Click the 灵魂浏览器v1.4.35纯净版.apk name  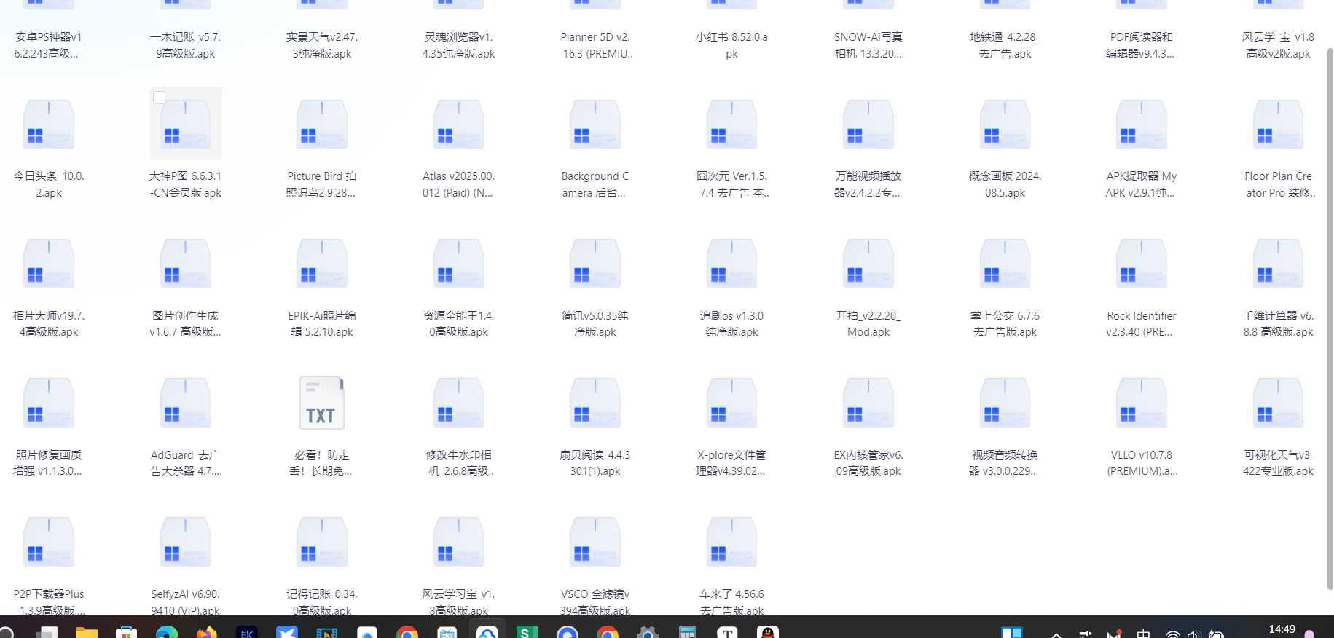[x=458, y=45]
